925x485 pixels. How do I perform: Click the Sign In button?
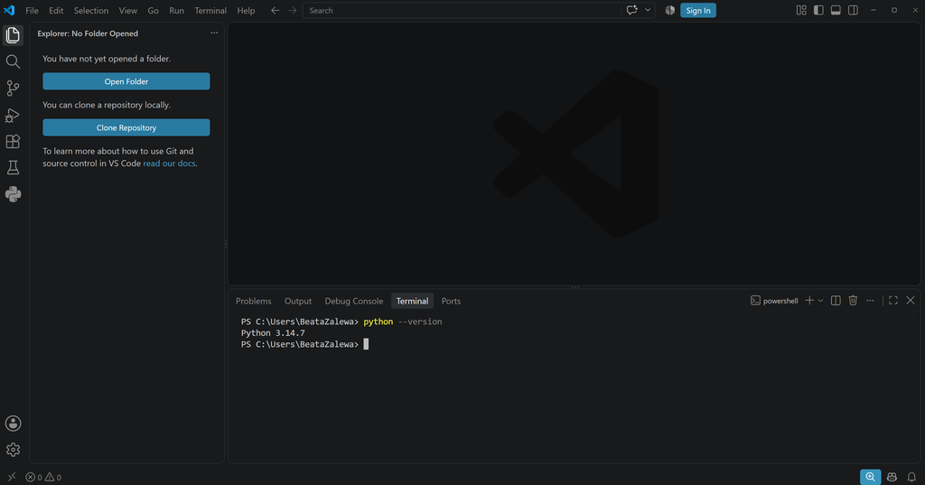click(x=698, y=10)
